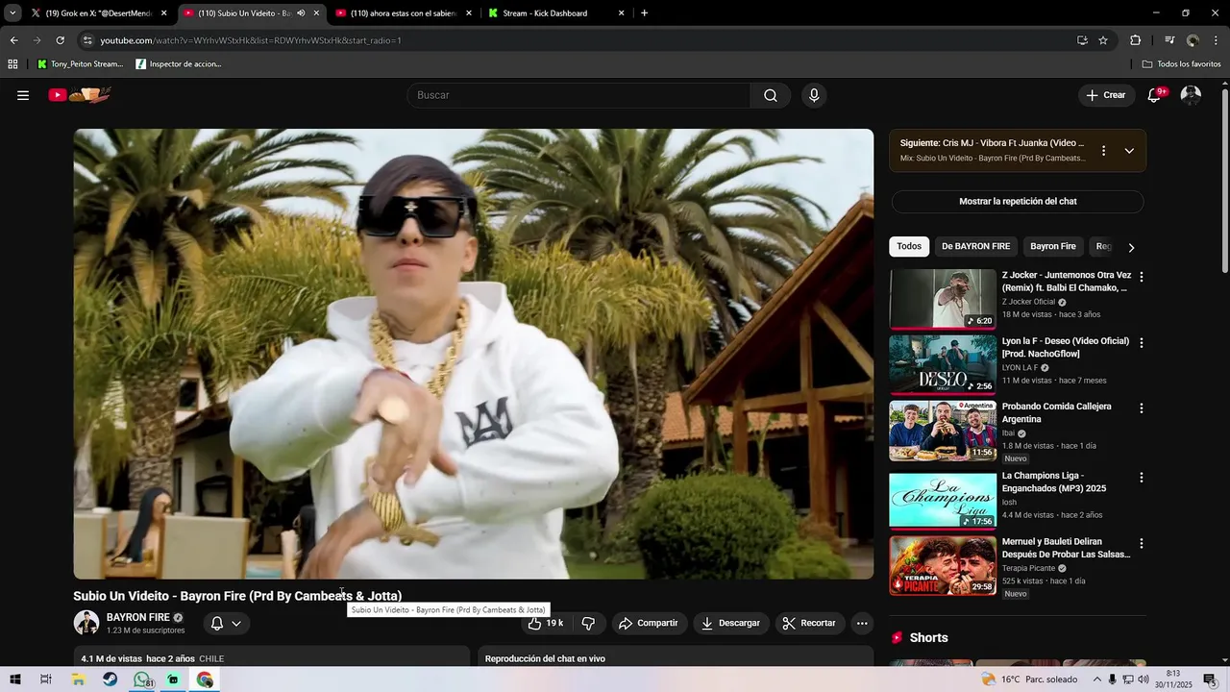Image resolution: width=1230 pixels, height=692 pixels.
Task: Click the Descargar download button
Action: (730, 623)
